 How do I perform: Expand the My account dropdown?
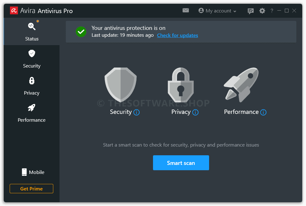tap(217, 11)
